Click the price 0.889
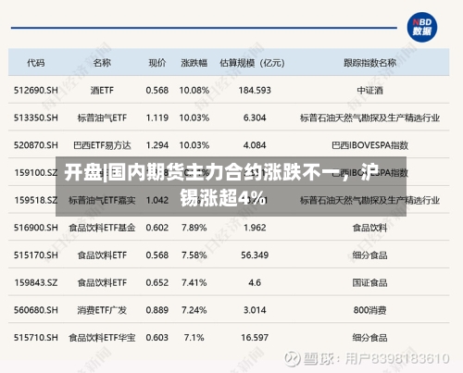Screen dimensions: 463x373 click(157, 310)
